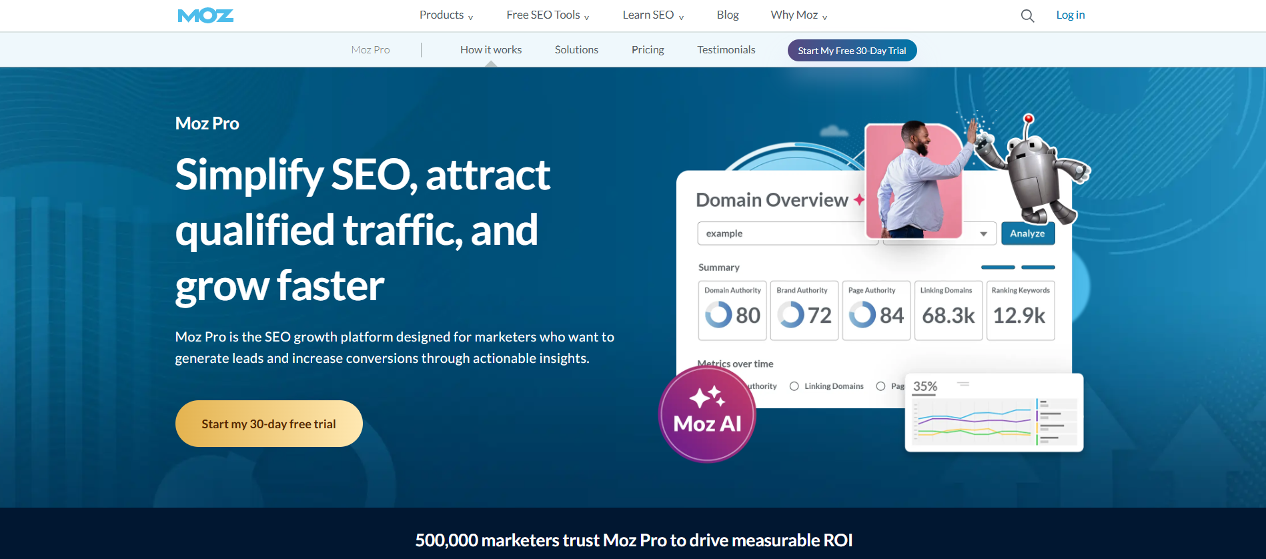Open the Pricing section
The image size is (1266, 559).
(648, 50)
